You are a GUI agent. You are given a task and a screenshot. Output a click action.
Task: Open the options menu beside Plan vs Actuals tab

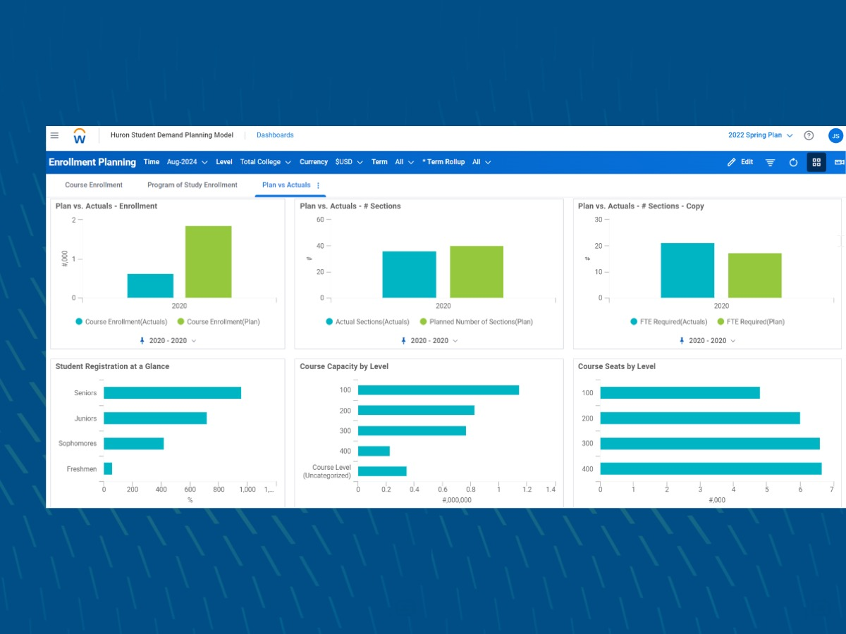point(317,185)
